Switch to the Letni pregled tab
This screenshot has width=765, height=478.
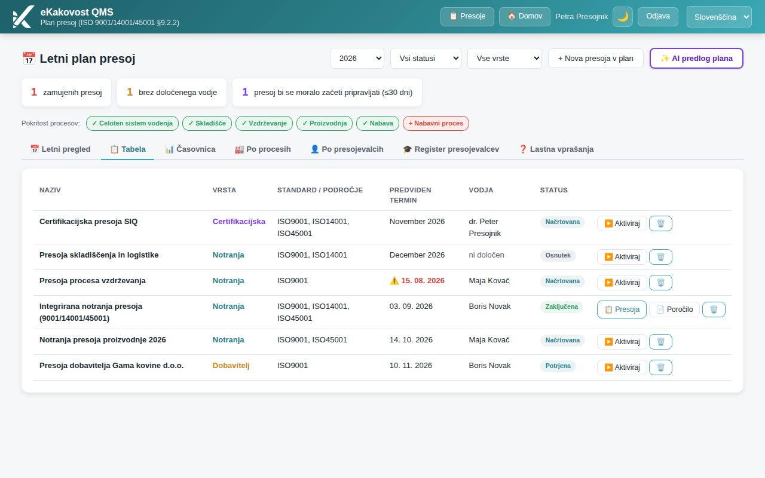(60, 149)
